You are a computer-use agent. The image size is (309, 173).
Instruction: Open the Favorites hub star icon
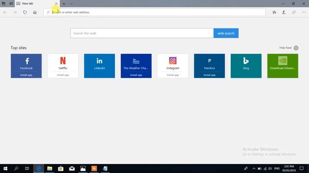click(274, 12)
